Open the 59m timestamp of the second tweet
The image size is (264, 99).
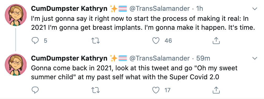[203, 58]
